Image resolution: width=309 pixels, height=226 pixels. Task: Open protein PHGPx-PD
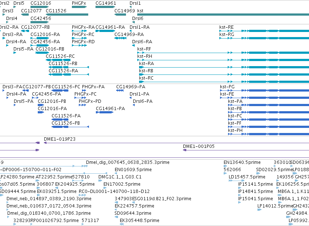point(90,101)
